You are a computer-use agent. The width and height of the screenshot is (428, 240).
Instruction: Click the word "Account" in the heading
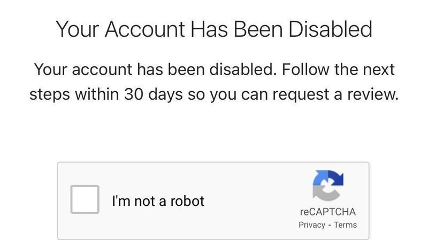coord(144,29)
